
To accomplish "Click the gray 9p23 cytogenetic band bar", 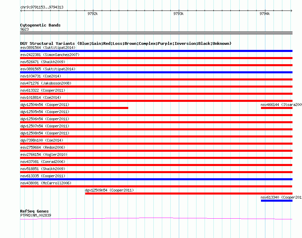I will pyautogui.click(x=156, y=33).
